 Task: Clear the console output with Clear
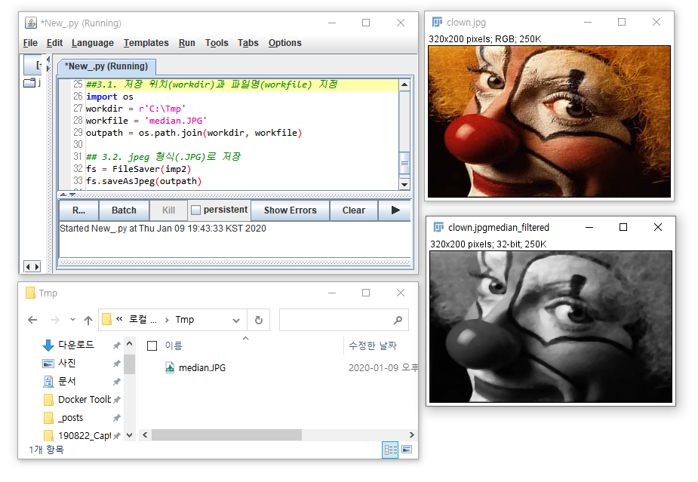[353, 210]
